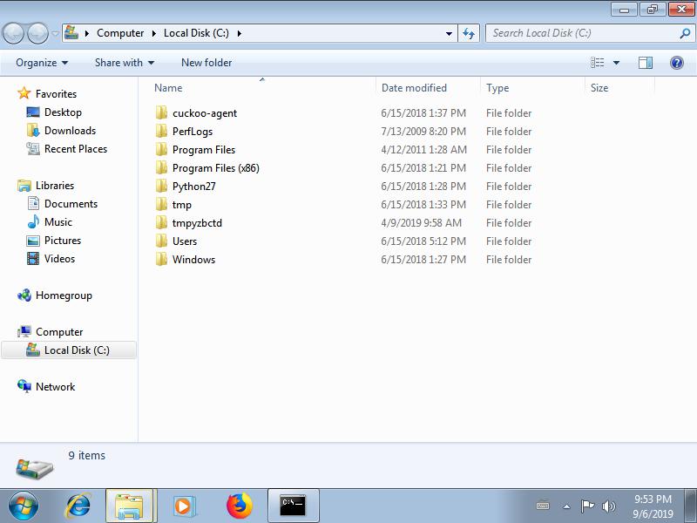Open the Documents library
The width and height of the screenshot is (697, 523).
point(71,204)
